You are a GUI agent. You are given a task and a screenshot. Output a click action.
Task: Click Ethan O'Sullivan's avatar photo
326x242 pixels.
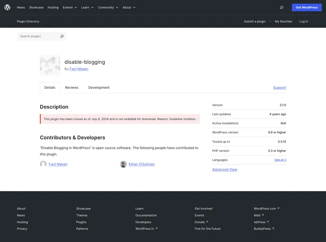click(123, 164)
